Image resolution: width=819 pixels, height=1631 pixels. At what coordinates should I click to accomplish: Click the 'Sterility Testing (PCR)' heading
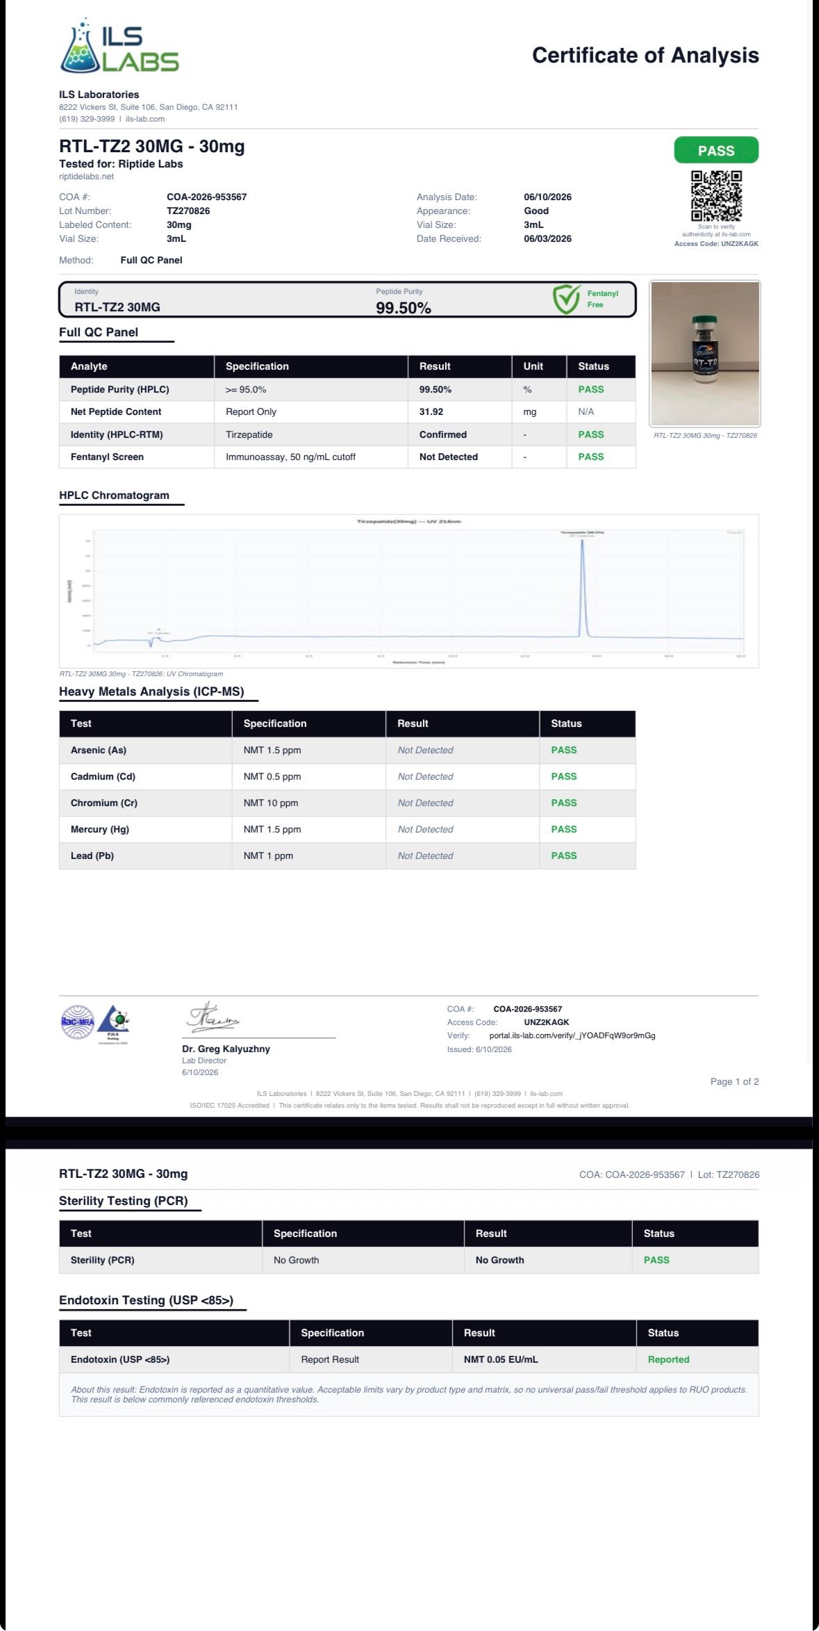click(123, 1201)
